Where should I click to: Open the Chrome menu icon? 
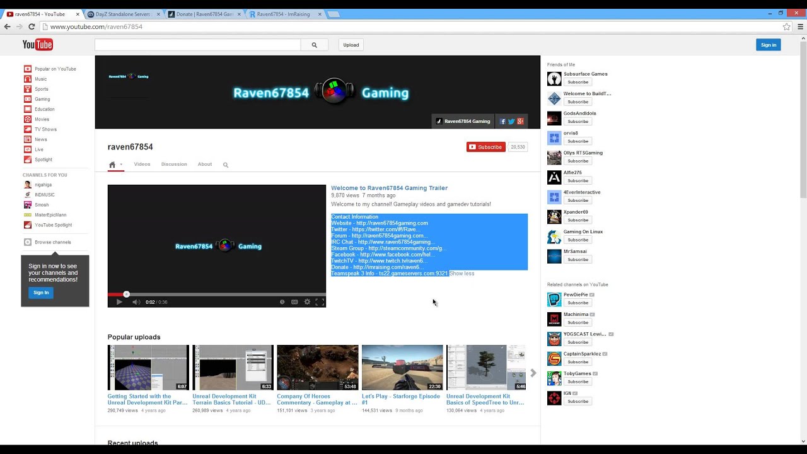click(x=801, y=26)
